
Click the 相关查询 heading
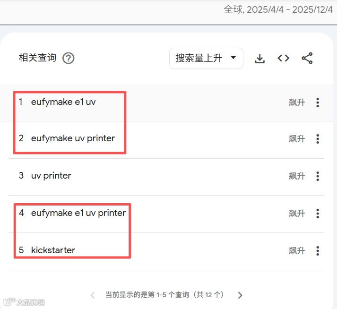point(38,58)
